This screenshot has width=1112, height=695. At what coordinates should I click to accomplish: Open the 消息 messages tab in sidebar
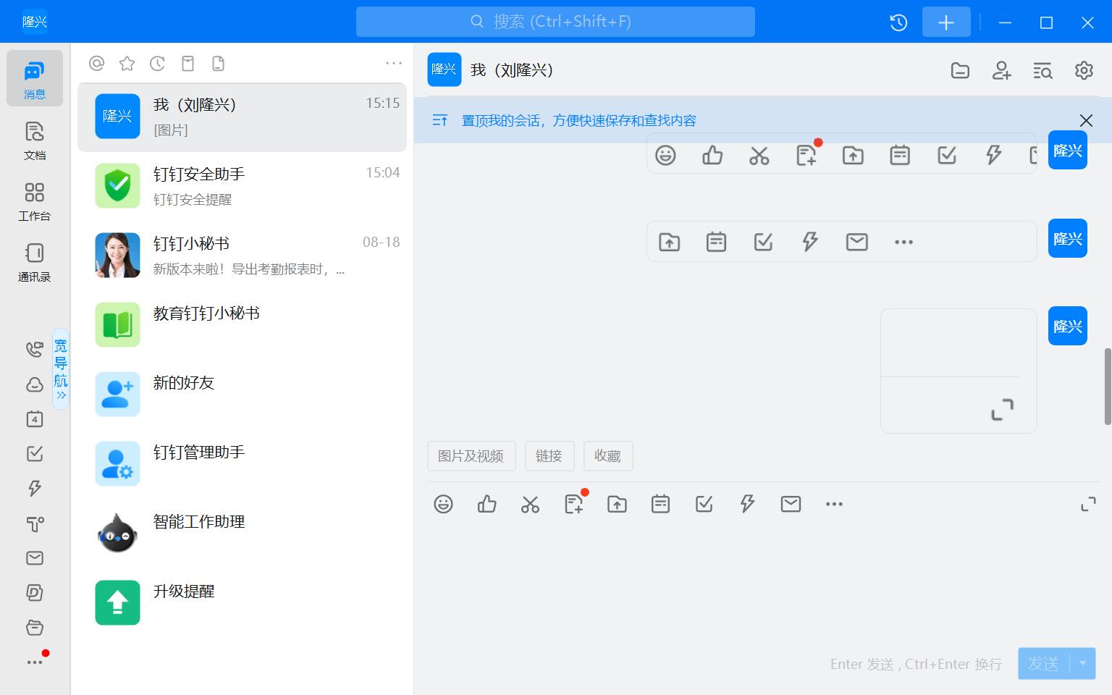click(34, 78)
